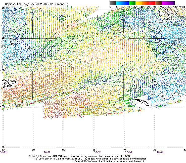This screenshot has height=163, width=186.
Task: Click the "-40" latitude label on left axis
Action: (x=2, y=8)
